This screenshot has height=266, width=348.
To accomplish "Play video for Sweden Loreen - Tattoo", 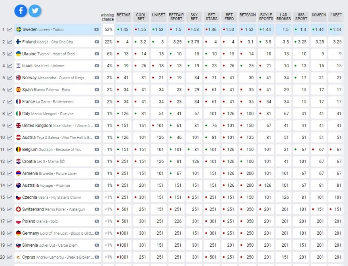I will click(x=97, y=29).
